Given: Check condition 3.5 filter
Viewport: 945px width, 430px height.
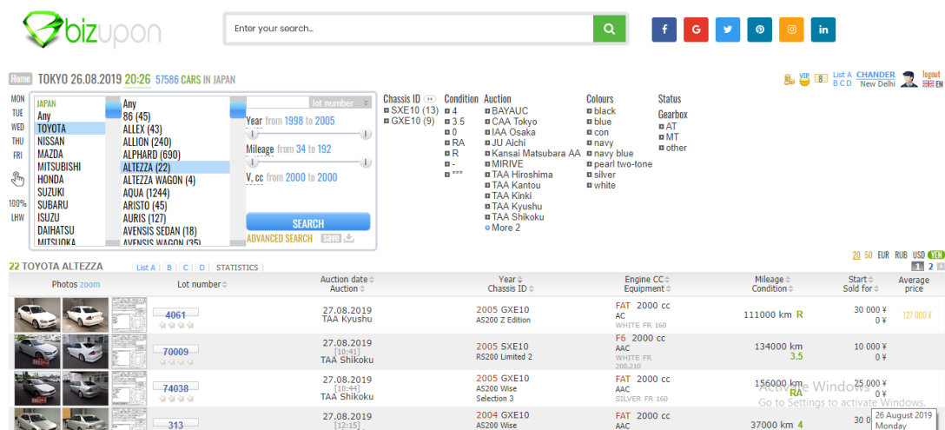Looking at the screenshot, I should click(447, 122).
